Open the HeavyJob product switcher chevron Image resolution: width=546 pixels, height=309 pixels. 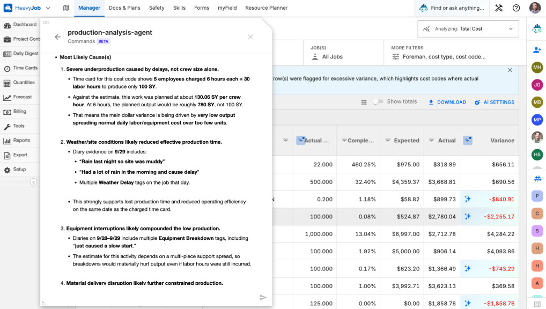tap(48, 8)
